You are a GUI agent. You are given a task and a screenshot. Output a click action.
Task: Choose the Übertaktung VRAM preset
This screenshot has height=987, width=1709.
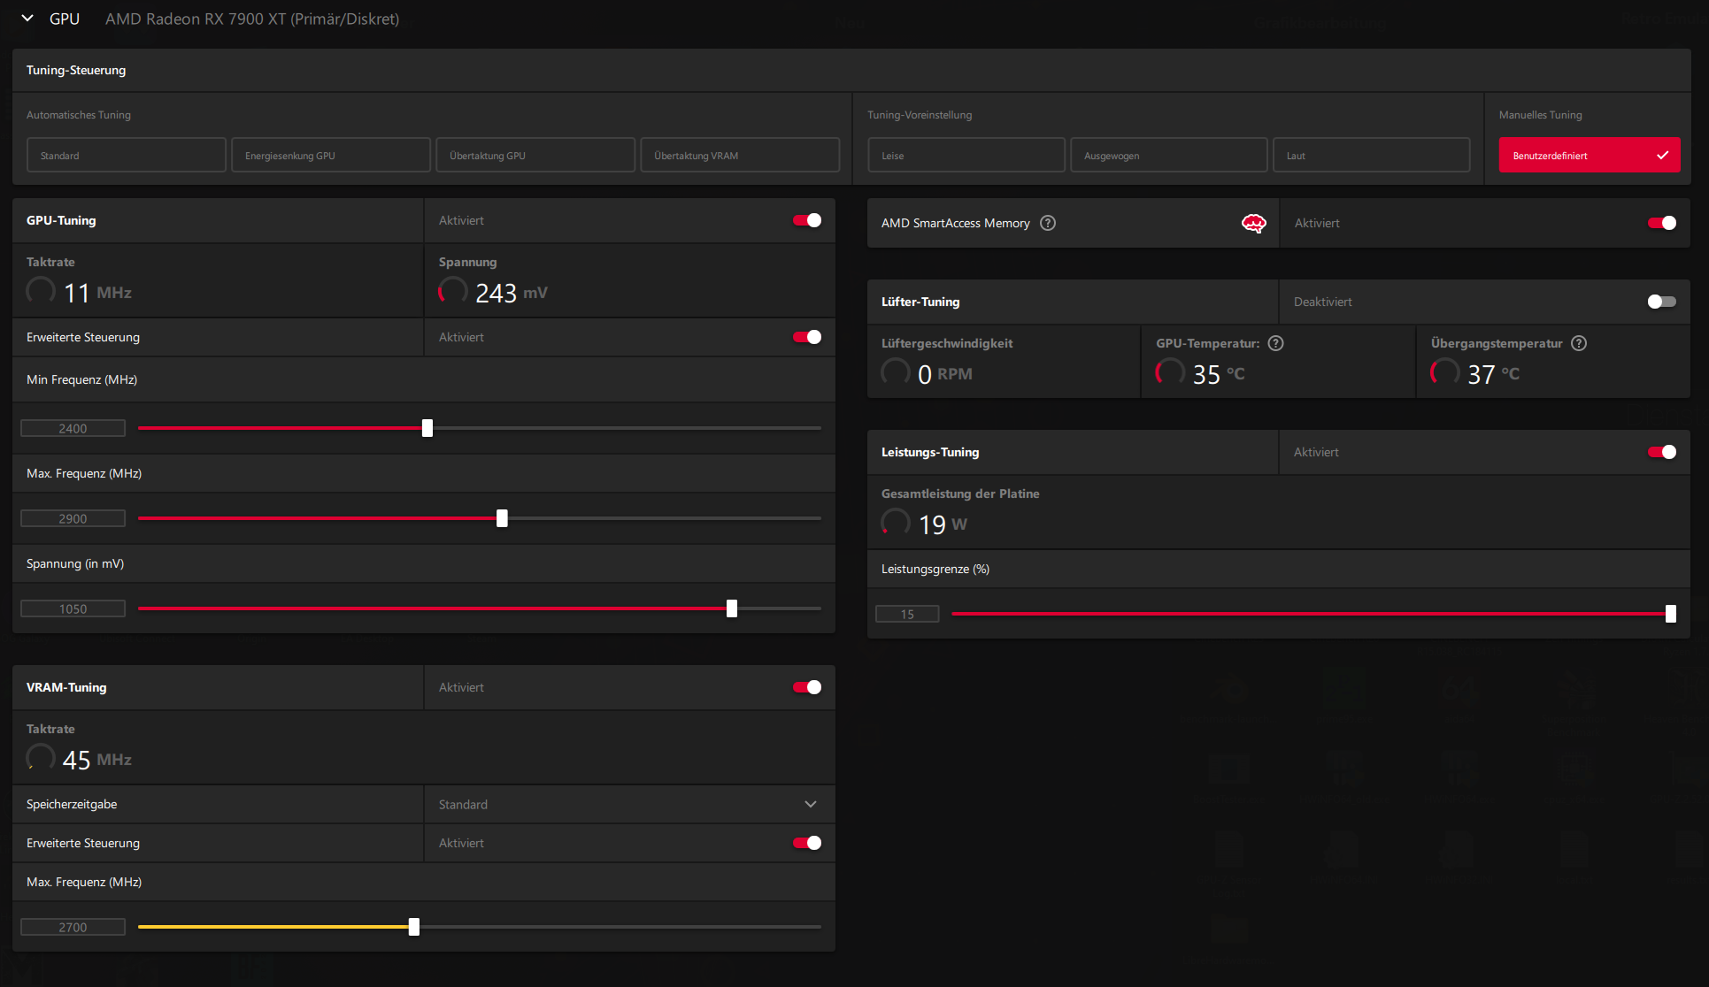point(740,156)
